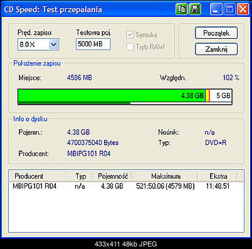
Task: Click the 521:50.06 (4579 MB) cell
Action: point(165,186)
